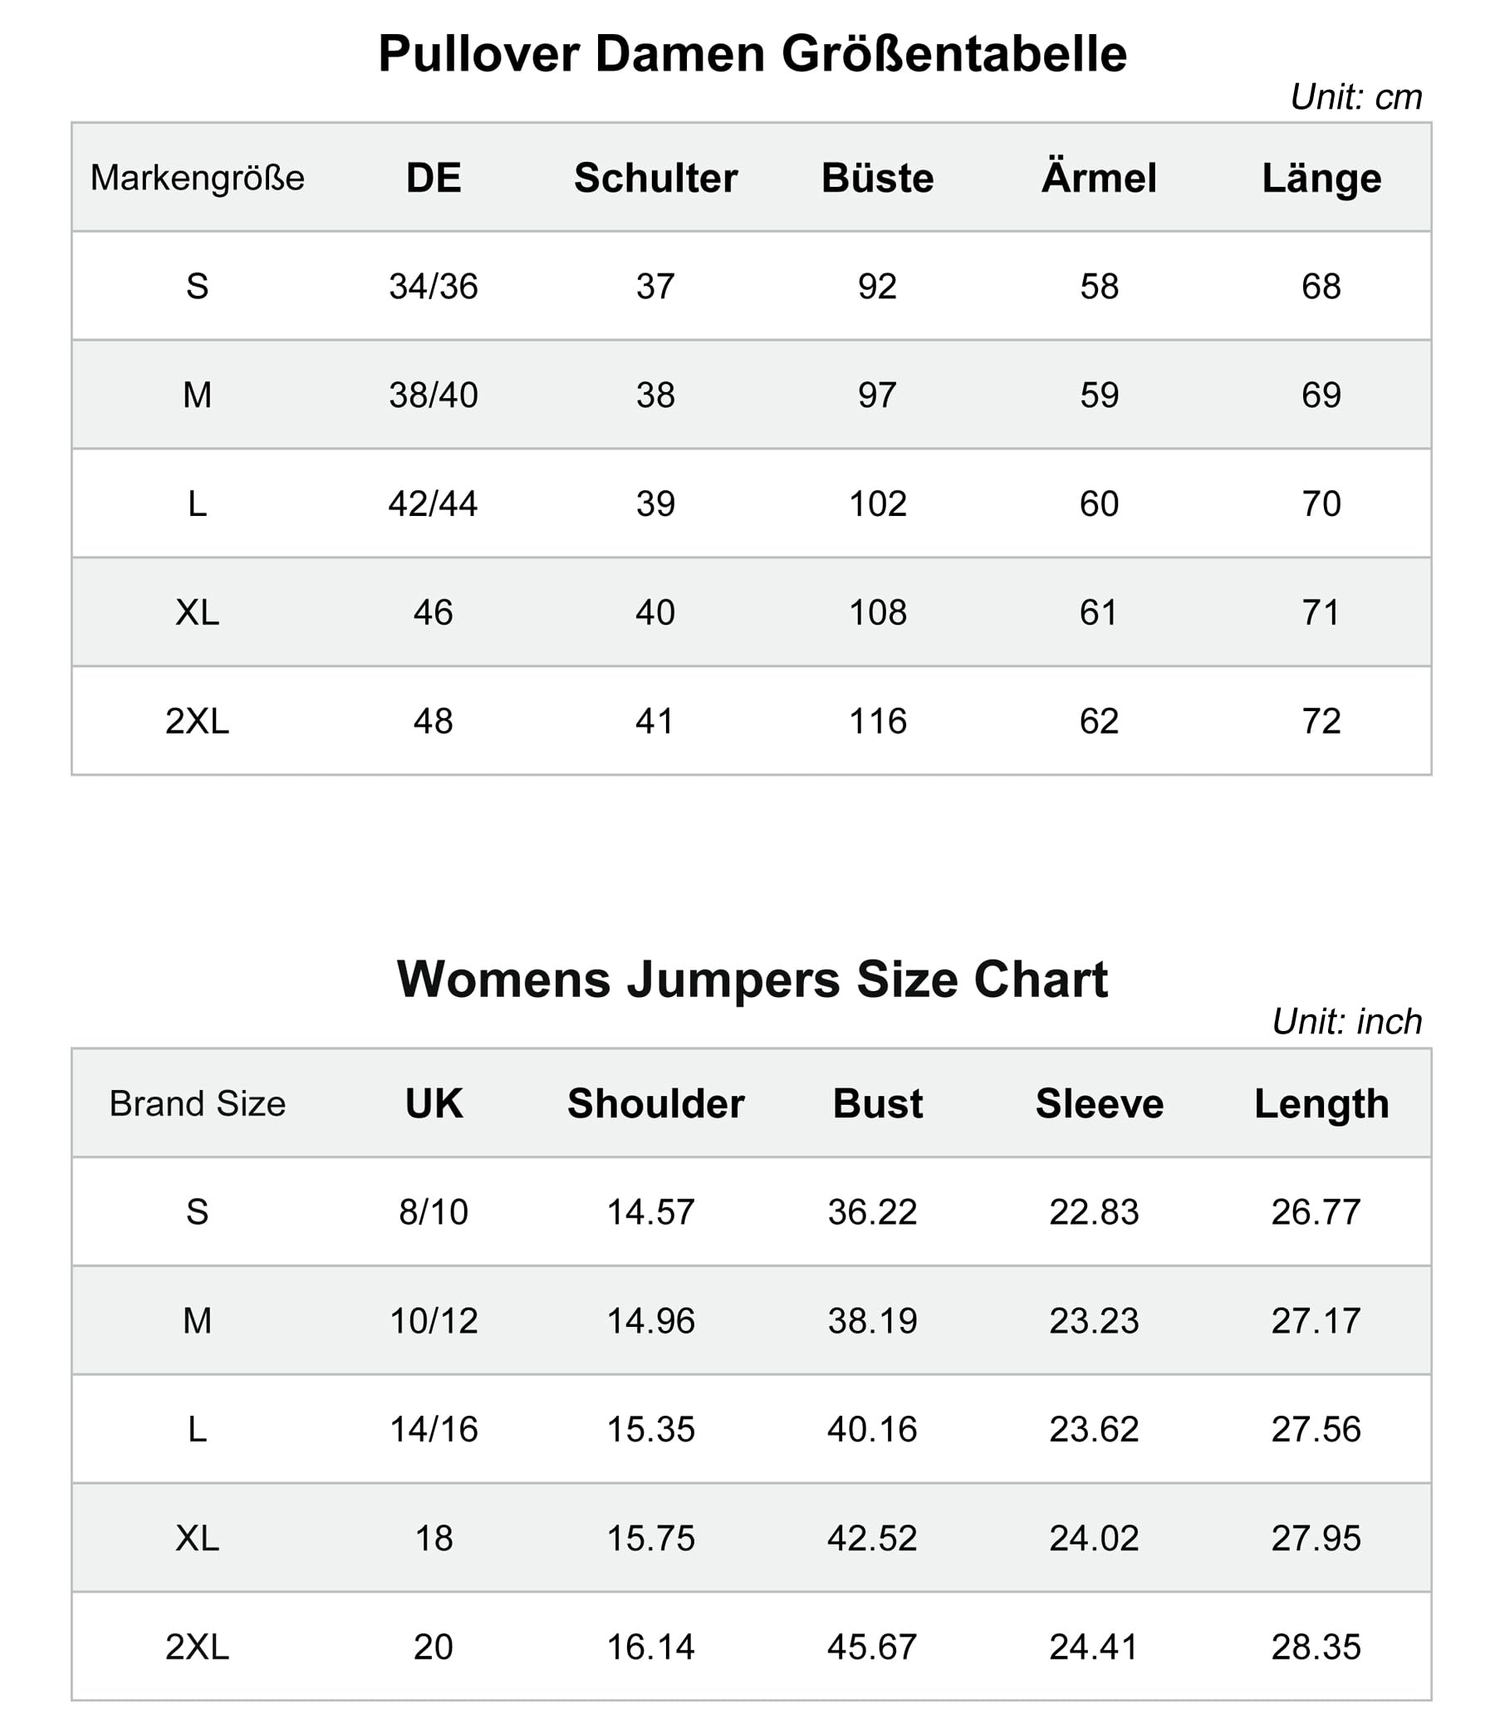
Task: Select the 'Shoulder' column header
Action: pos(656,1103)
